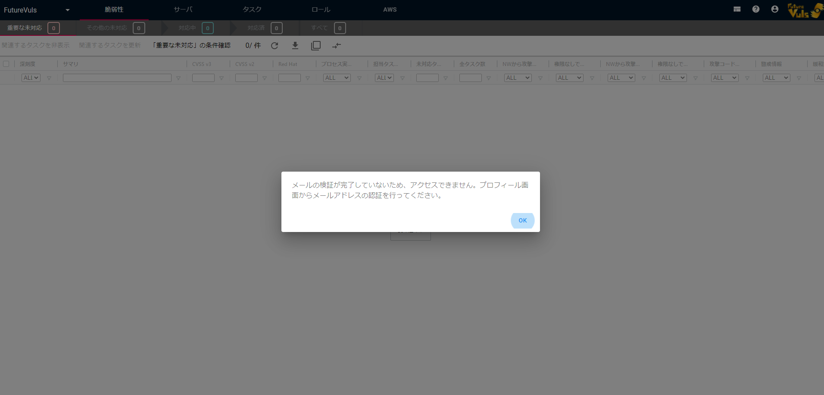Refresh the vulnerability list with reload icon
The width and height of the screenshot is (824, 395).
click(275, 46)
